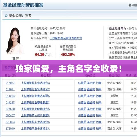This screenshot has width=137, height=137.
Task: Open 档案 for fund 000457
Action: [x=99, y=115]
